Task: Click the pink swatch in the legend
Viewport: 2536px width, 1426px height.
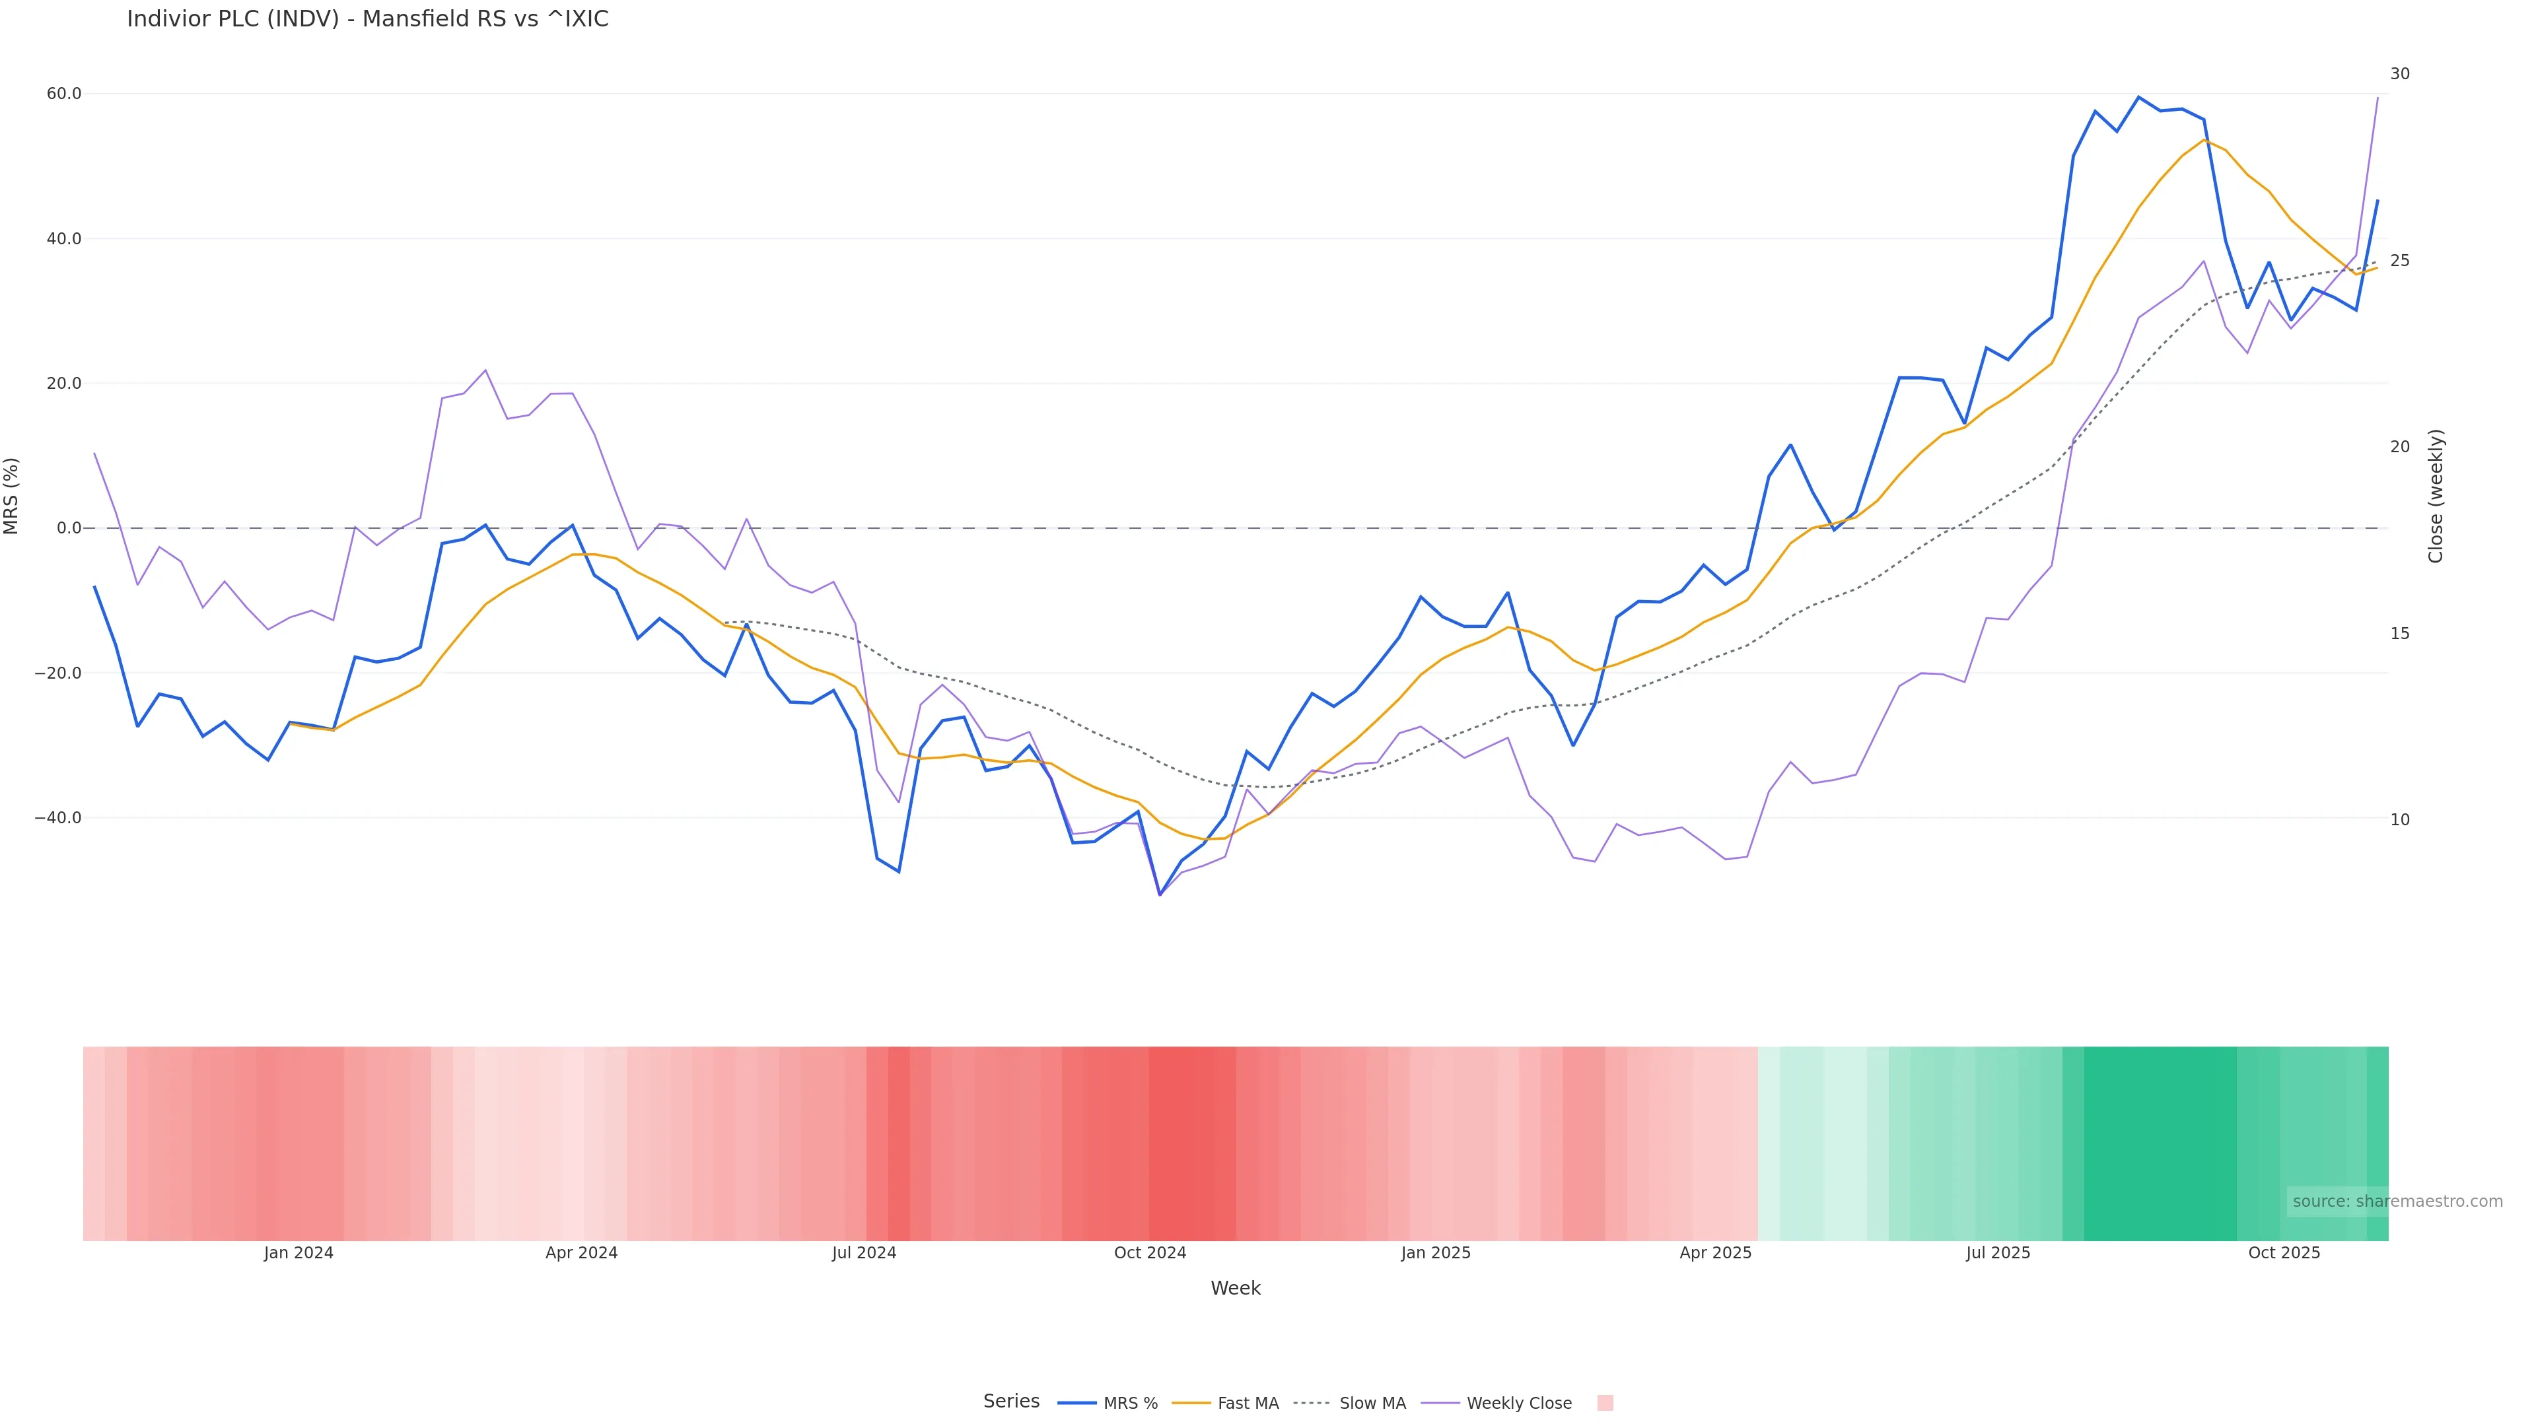Action: [x=1605, y=1404]
